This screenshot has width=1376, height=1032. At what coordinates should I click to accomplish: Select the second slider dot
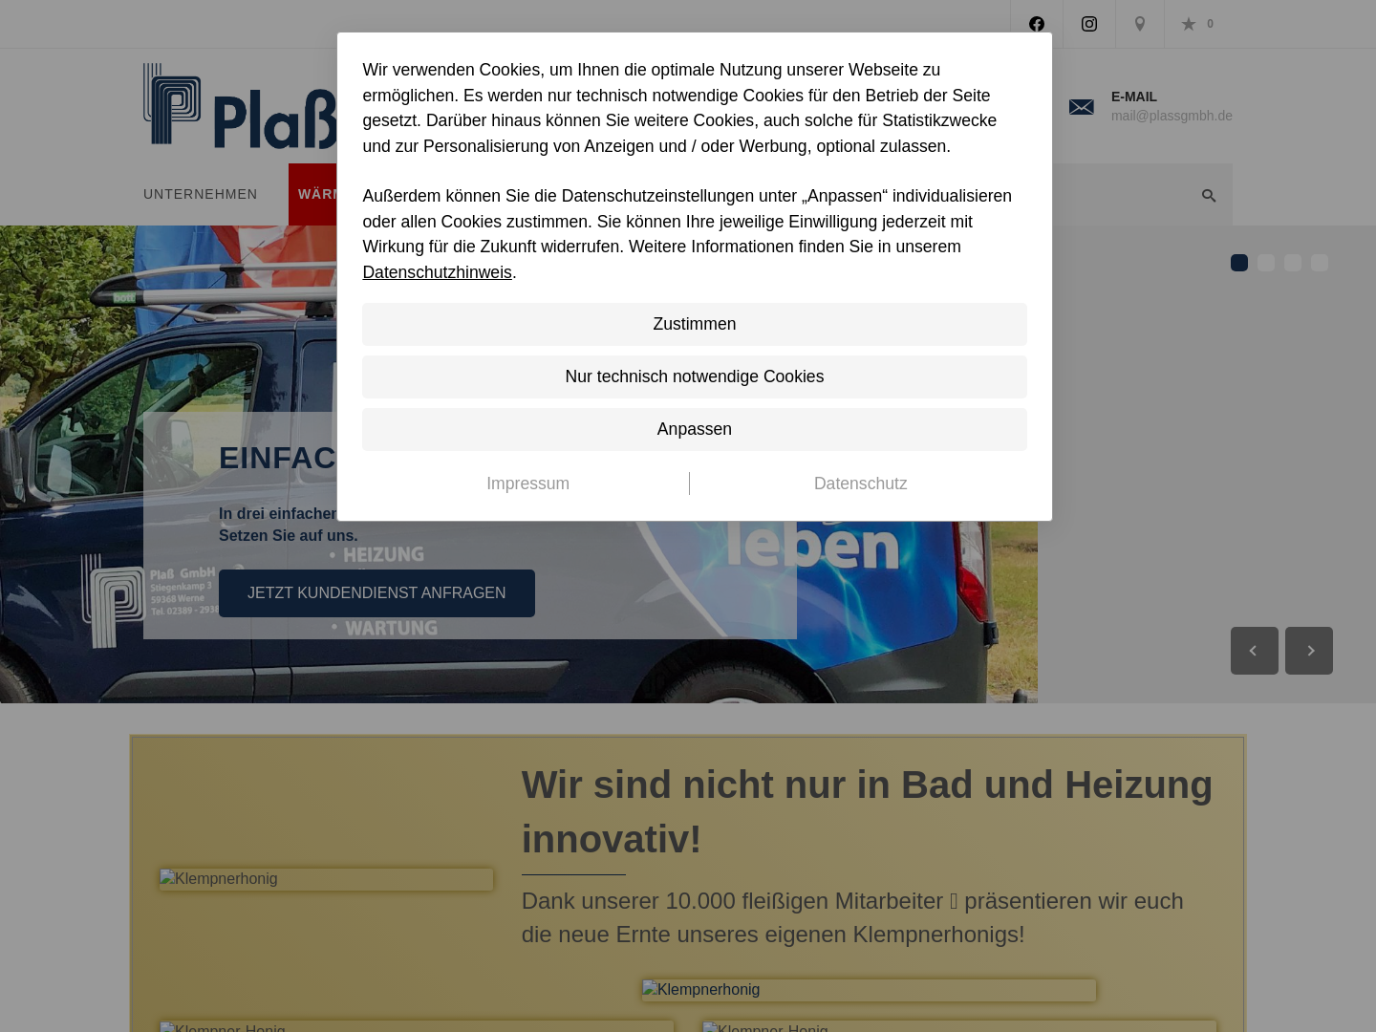coord(1266,263)
